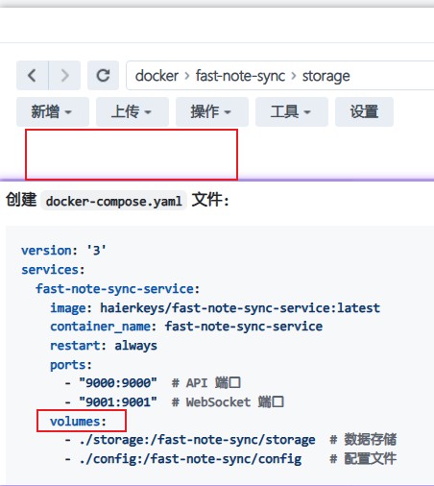434x486 pixels.
Task: Click the volumes: key
Action: (78, 422)
